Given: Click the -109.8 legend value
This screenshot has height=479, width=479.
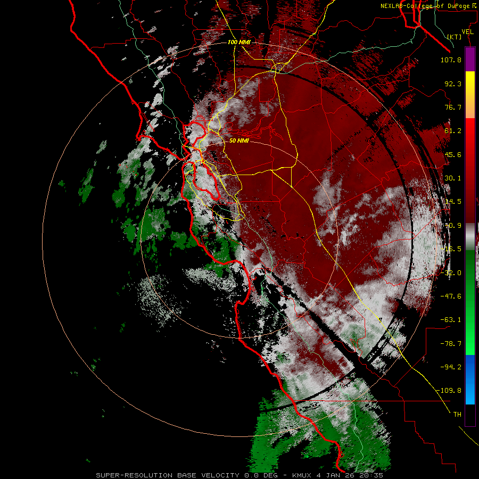Looking at the screenshot, I should pyautogui.click(x=449, y=391).
